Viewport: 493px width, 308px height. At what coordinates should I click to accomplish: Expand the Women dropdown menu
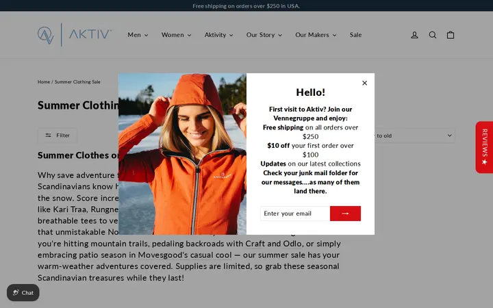click(177, 35)
